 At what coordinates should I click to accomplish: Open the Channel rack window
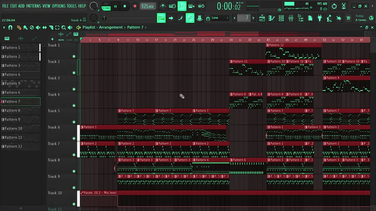[x=281, y=18]
